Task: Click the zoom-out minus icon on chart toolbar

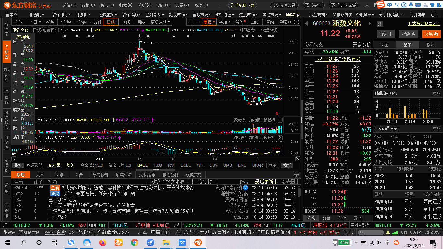Action: (x=197, y=22)
